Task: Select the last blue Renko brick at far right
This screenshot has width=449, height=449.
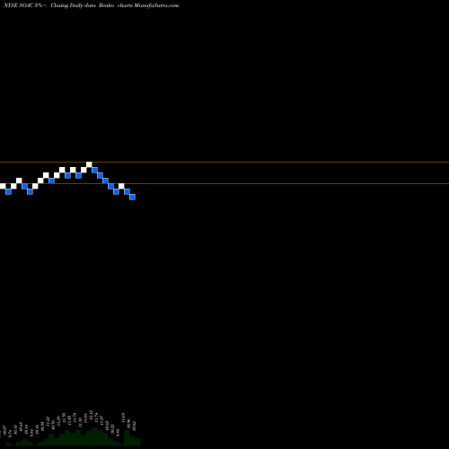Action: (x=132, y=197)
